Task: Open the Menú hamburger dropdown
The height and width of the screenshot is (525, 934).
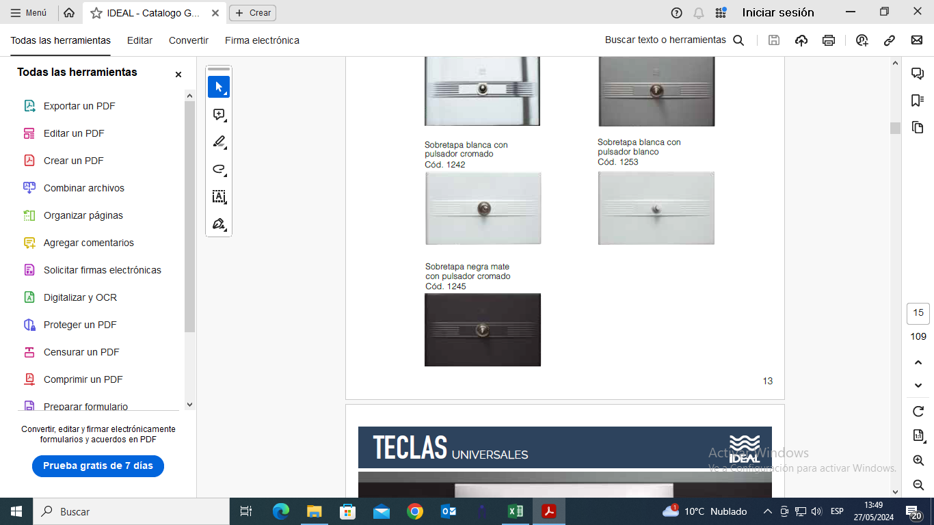Action: pos(29,12)
